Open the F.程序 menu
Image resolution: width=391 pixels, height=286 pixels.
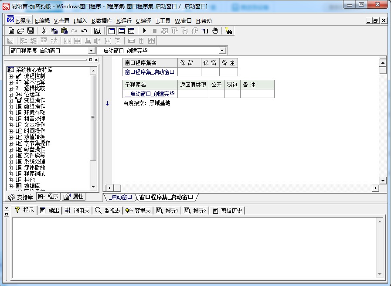coord(23,21)
